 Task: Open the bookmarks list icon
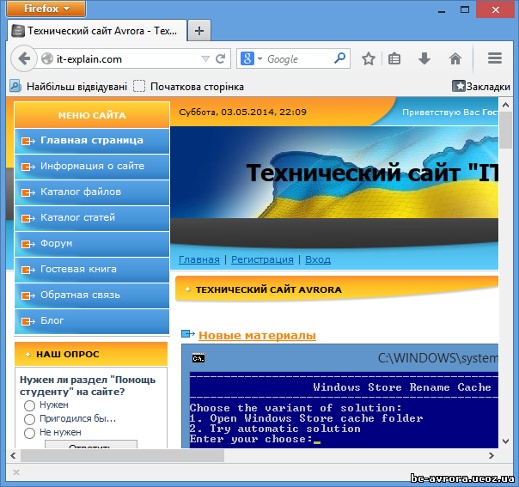coord(395,59)
